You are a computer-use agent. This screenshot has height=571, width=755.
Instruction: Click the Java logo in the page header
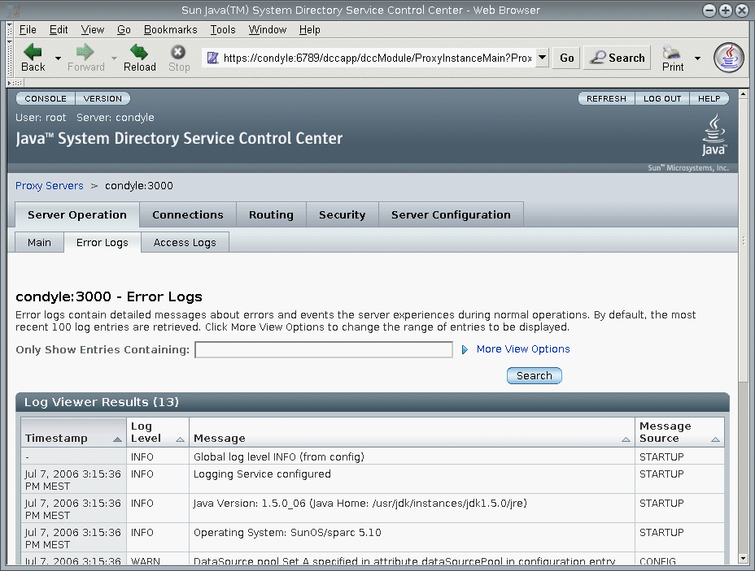(714, 134)
